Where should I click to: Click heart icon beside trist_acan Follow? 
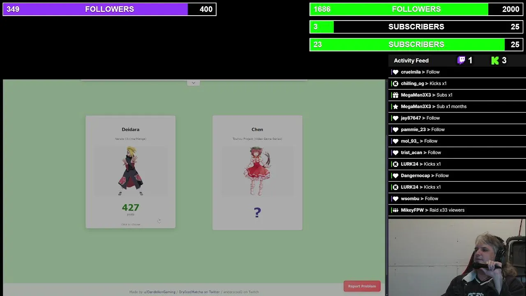(396, 153)
